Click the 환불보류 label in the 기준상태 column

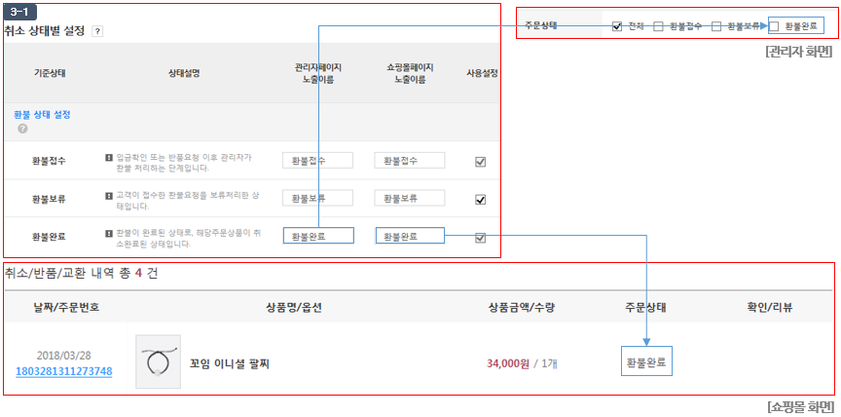tap(49, 199)
